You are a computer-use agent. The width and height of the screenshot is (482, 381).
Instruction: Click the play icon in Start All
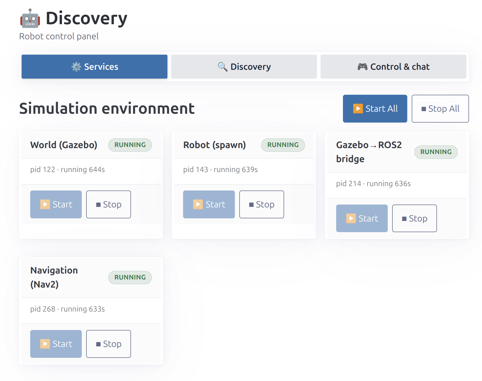point(358,109)
